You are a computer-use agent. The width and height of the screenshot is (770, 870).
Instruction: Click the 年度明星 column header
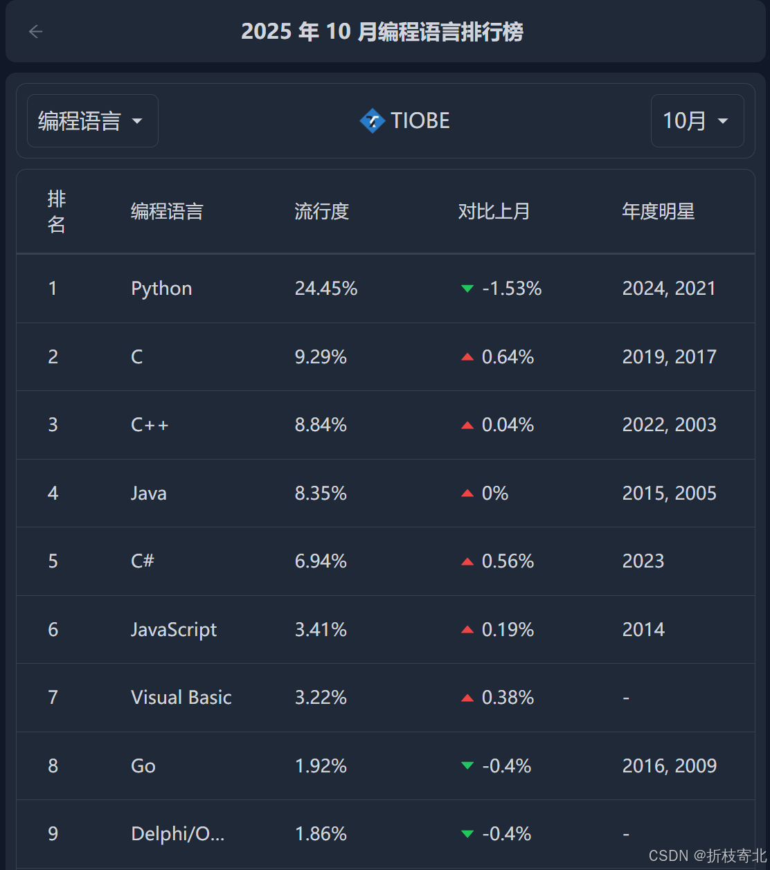click(x=659, y=212)
